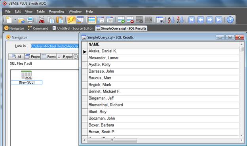Screen dimensions: 247x146
Task: Select the Forms tab in Navigator
Action: tap(49, 56)
